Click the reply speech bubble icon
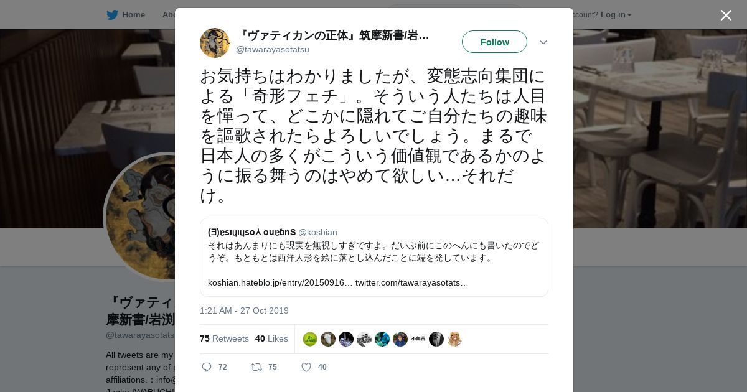The width and height of the screenshot is (747, 392). click(207, 367)
